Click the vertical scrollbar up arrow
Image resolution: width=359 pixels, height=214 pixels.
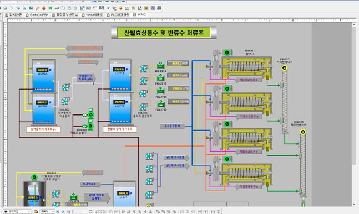click(354, 25)
